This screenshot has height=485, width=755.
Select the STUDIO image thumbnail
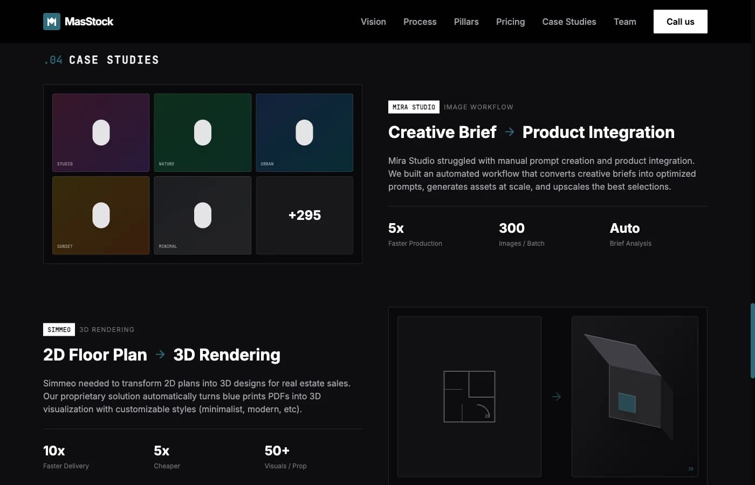[101, 132]
